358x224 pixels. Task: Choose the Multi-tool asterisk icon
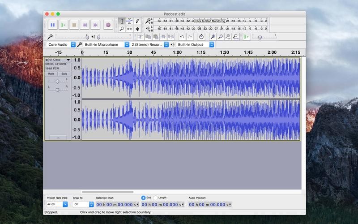coord(137,29)
